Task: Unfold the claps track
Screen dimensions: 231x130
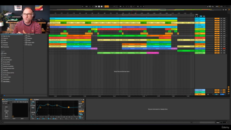Action: pos(196,23)
